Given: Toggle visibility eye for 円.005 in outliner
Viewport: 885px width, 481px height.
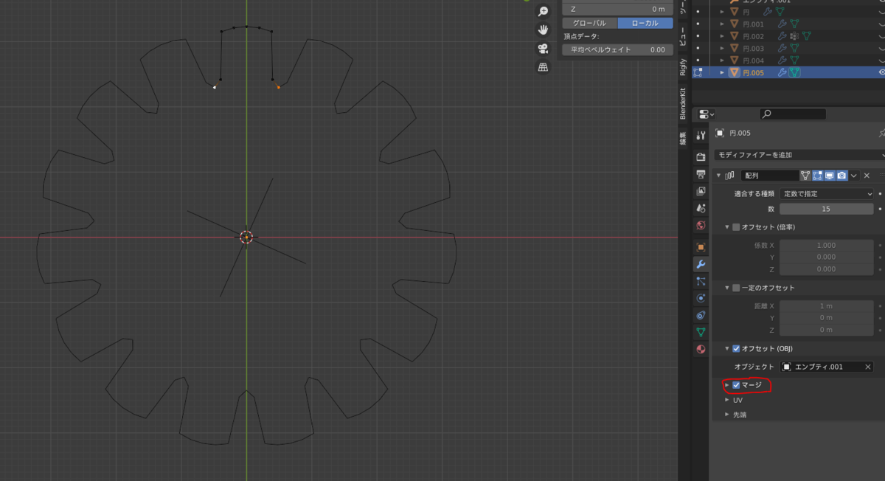Looking at the screenshot, I should pyautogui.click(x=881, y=72).
